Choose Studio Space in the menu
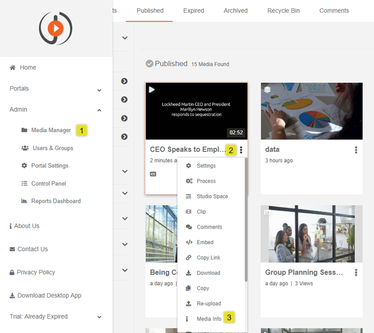 click(x=212, y=196)
